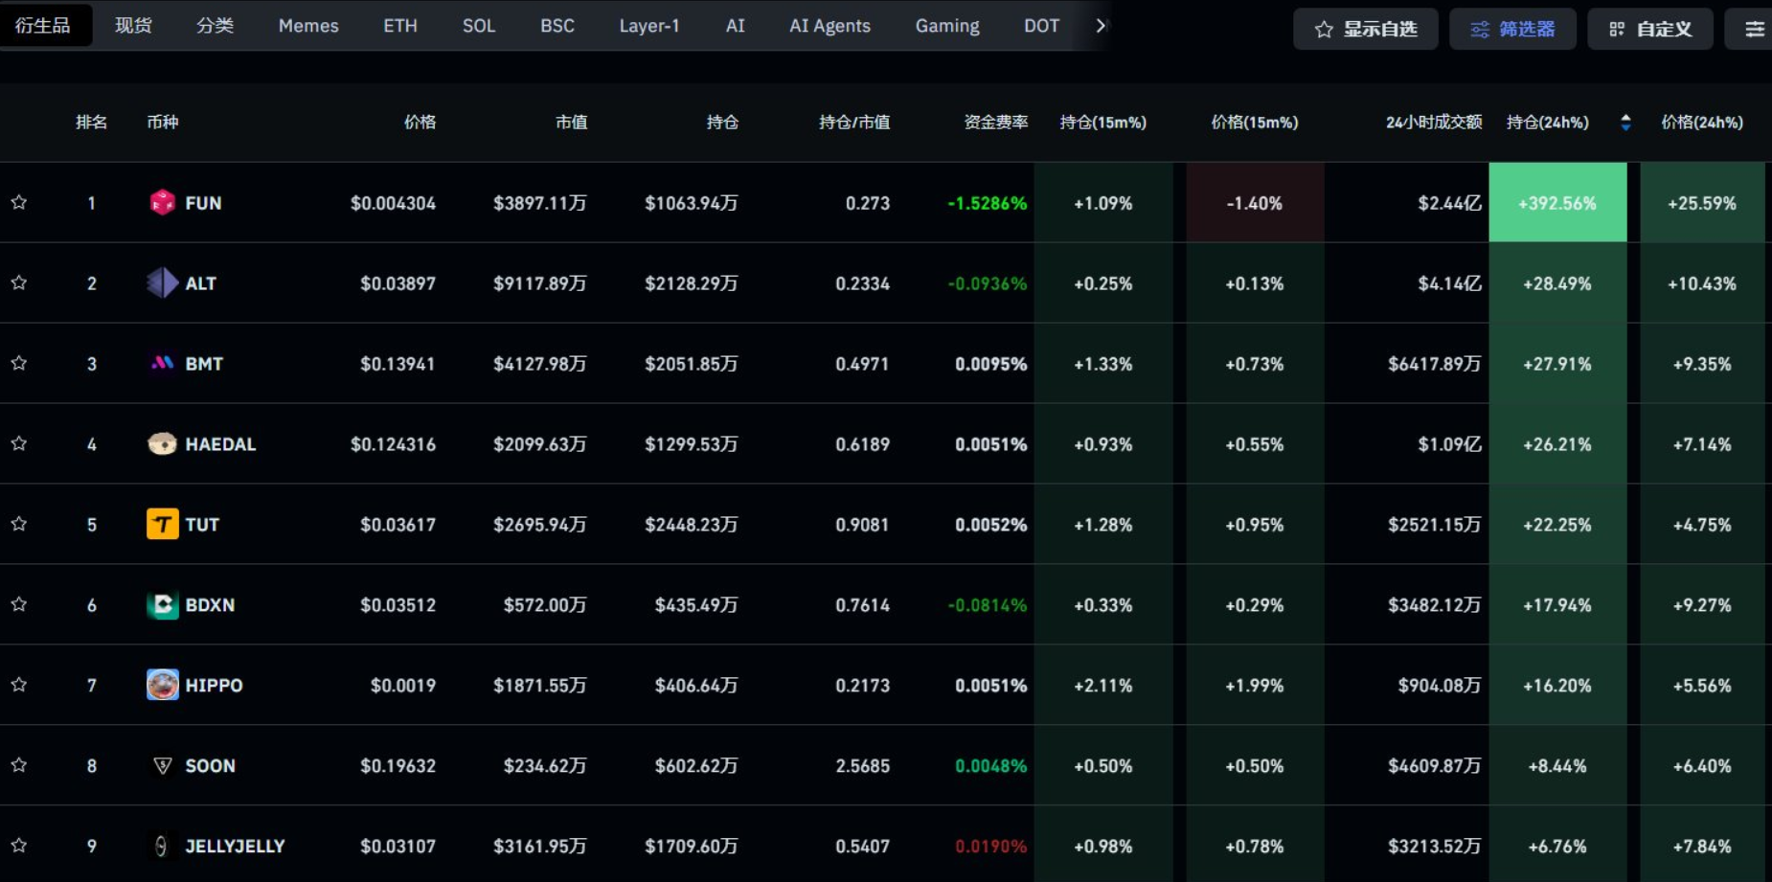1772x882 pixels.
Task: Click the HAEDAL coin logo icon
Action: point(162,443)
